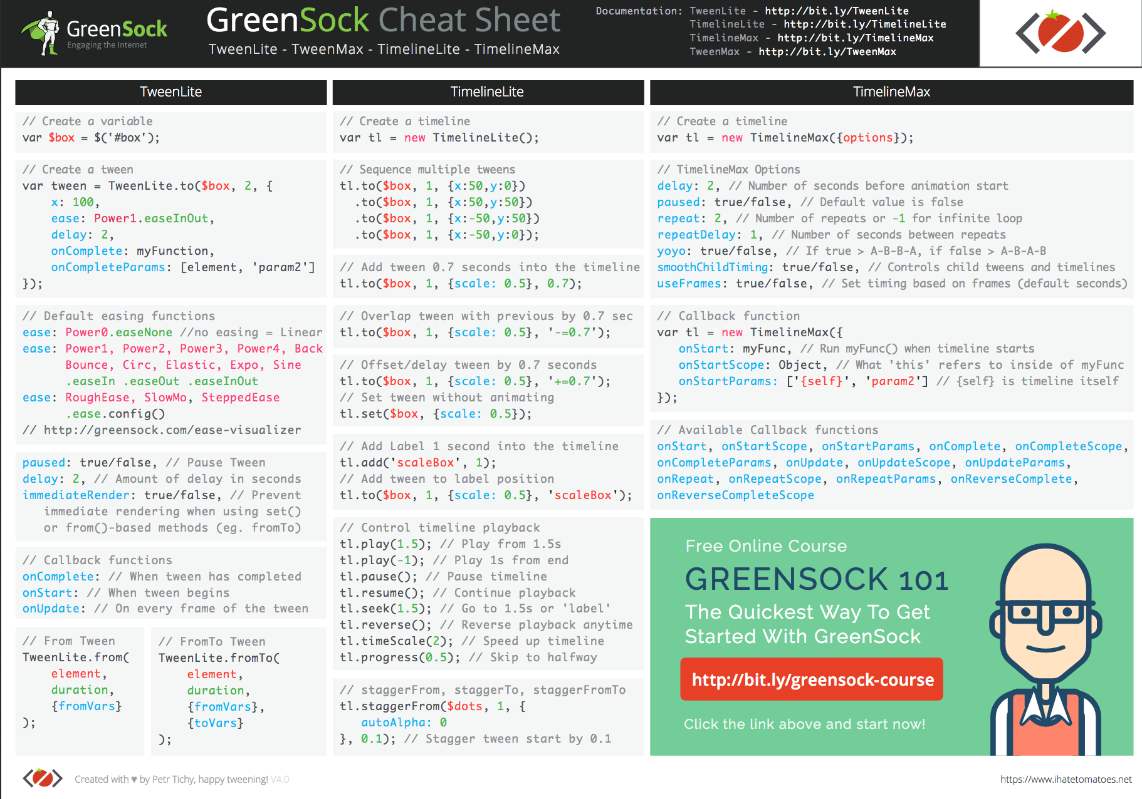Click 'onUpdateScope' callback name
The height and width of the screenshot is (799, 1142).
904,463
